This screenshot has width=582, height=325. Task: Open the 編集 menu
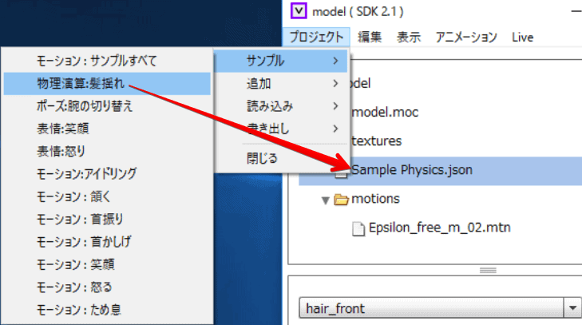370,37
